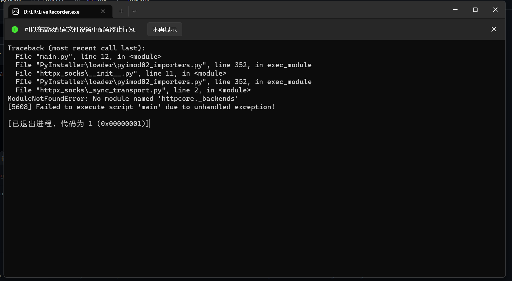The width and height of the screenshot is (512, 281).
Task: Click the command prompt icon on the active tab
Action: pos(16,12)
